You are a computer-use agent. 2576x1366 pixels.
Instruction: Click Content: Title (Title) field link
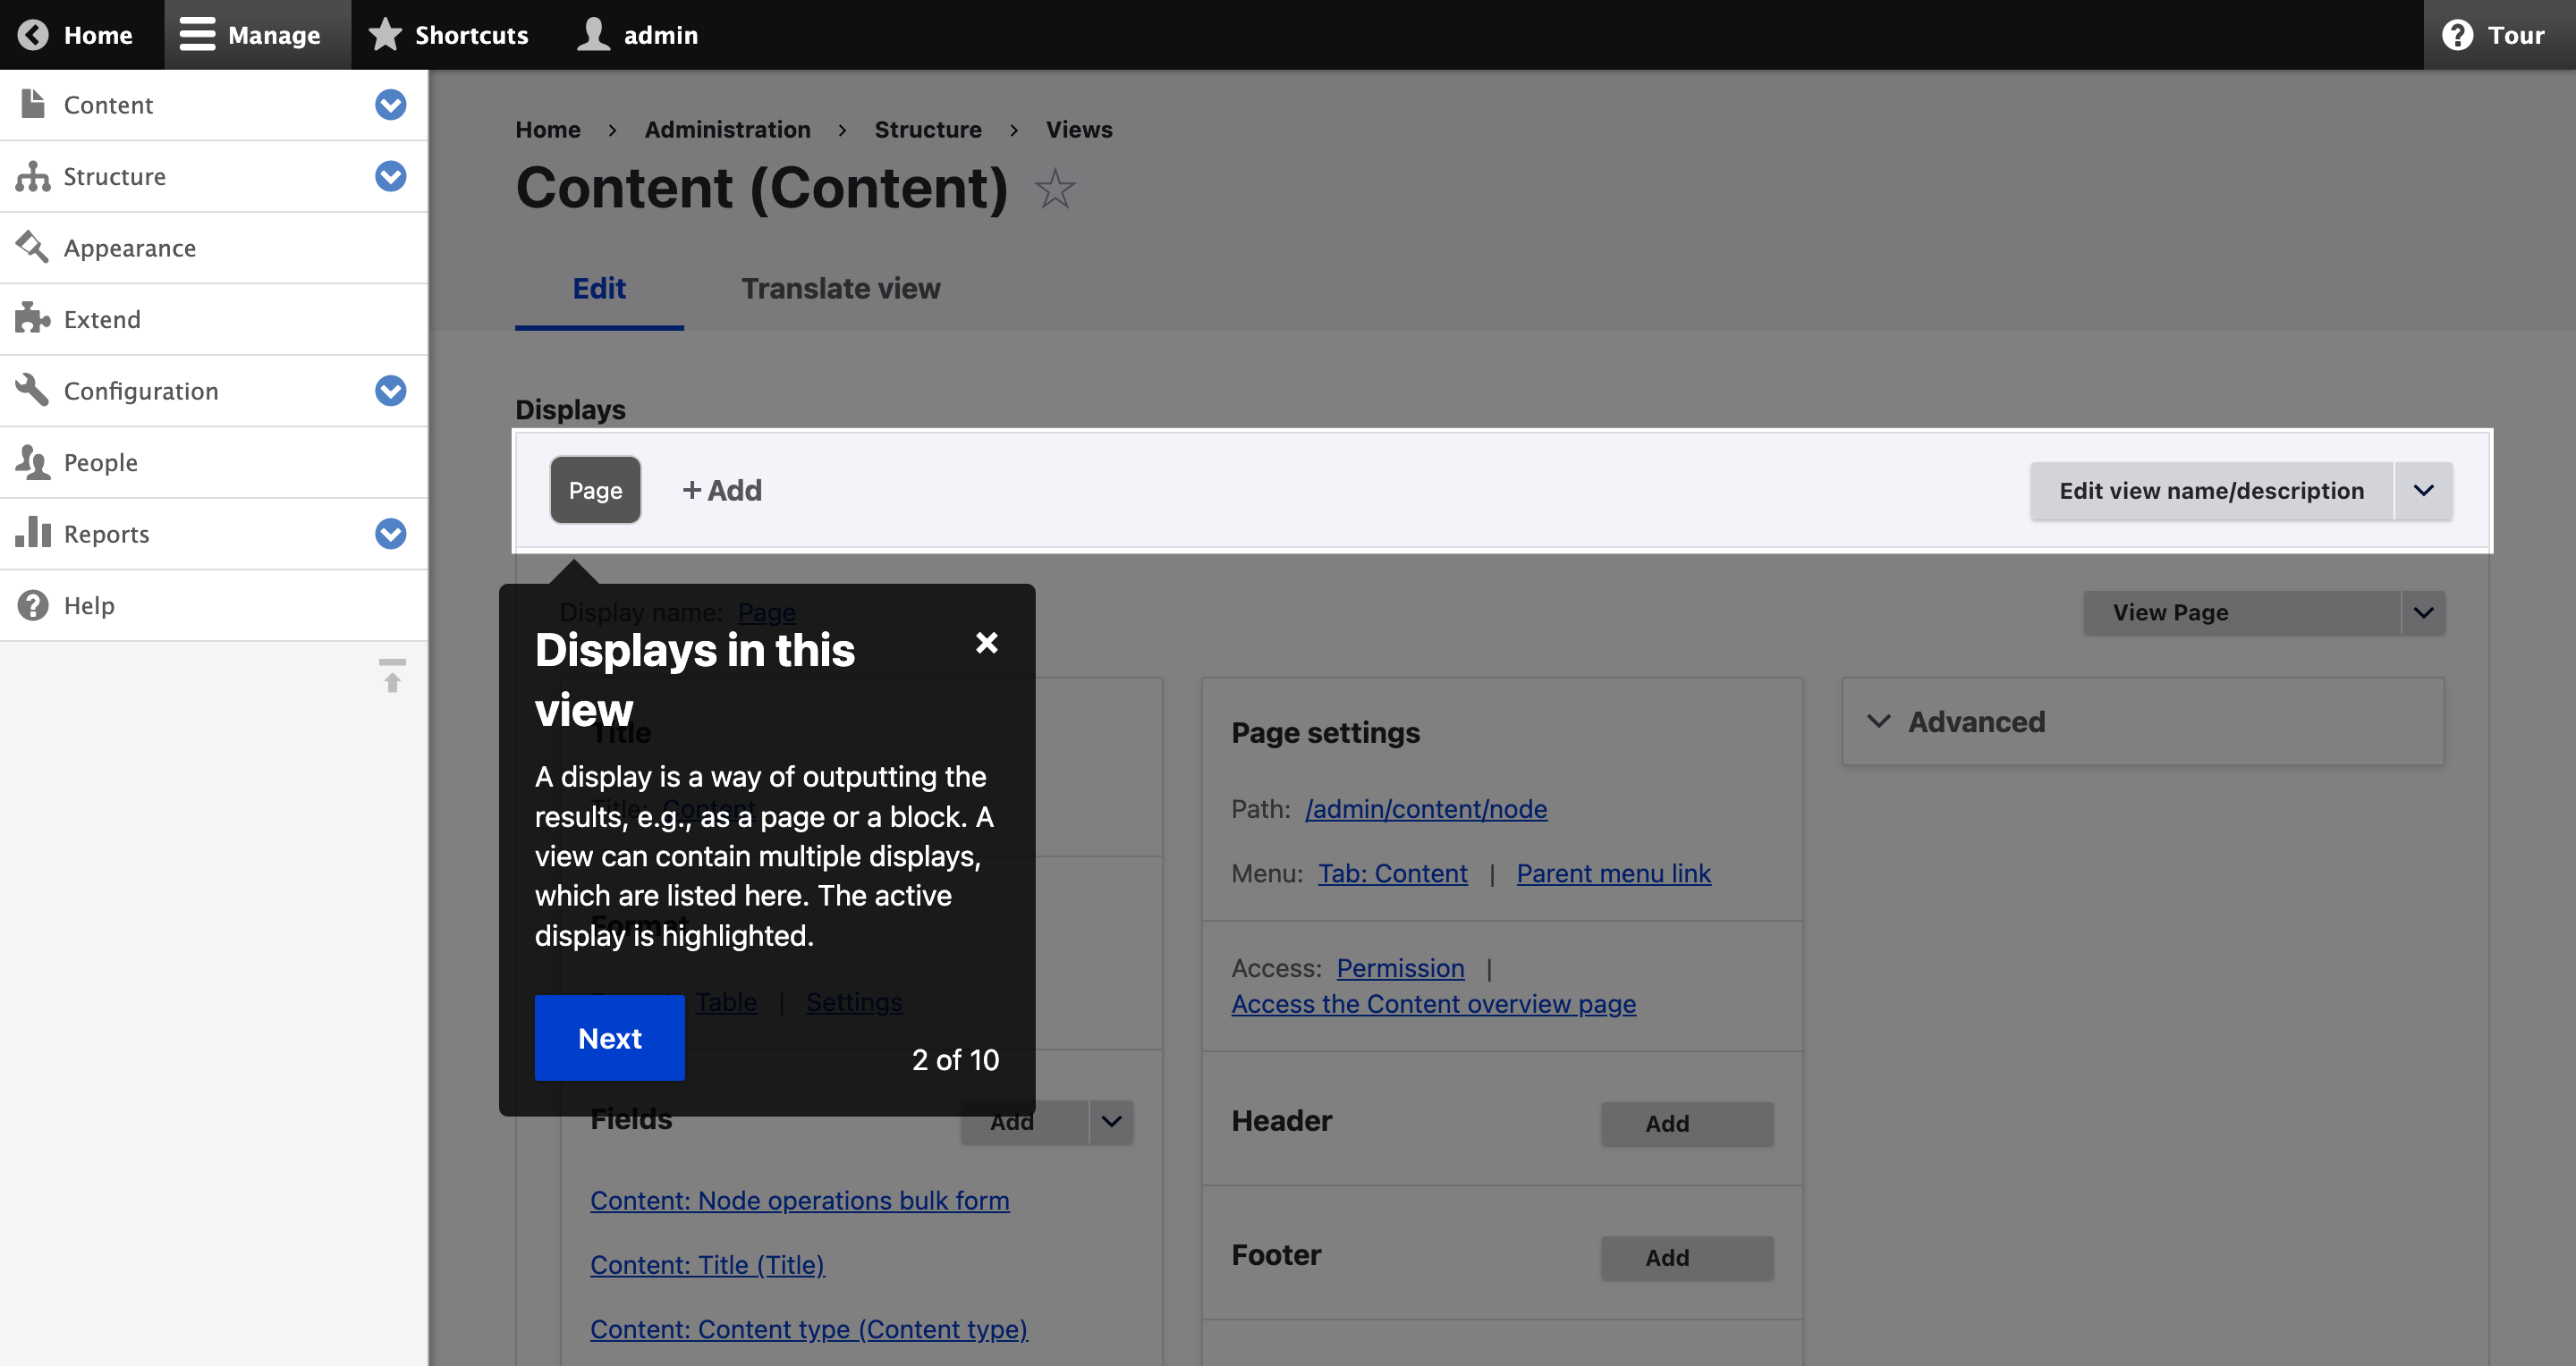[707, 1265]
